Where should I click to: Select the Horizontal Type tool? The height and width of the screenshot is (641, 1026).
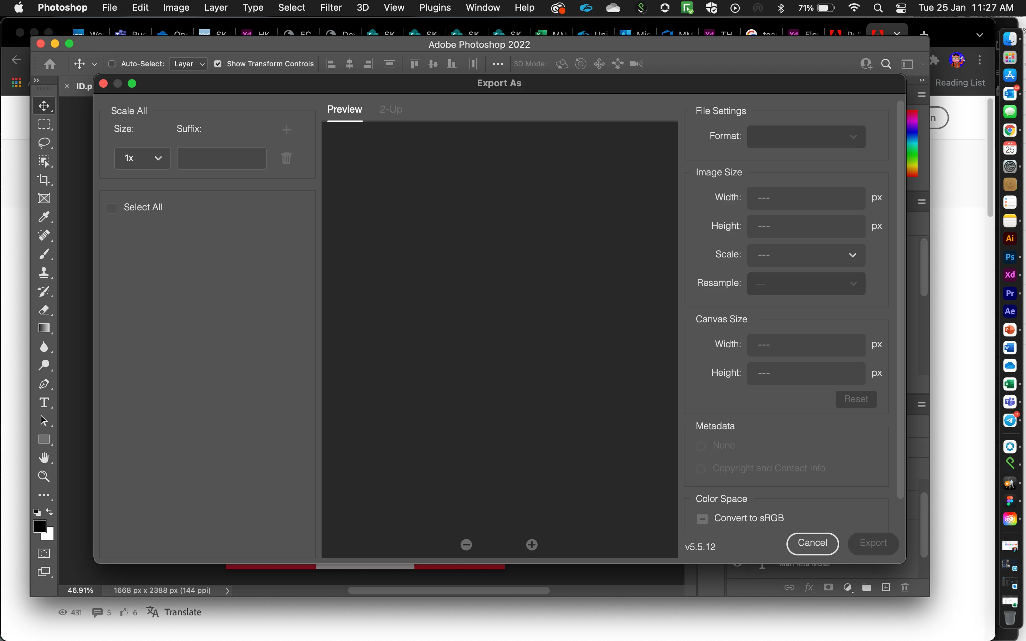[x=44, y=402]
